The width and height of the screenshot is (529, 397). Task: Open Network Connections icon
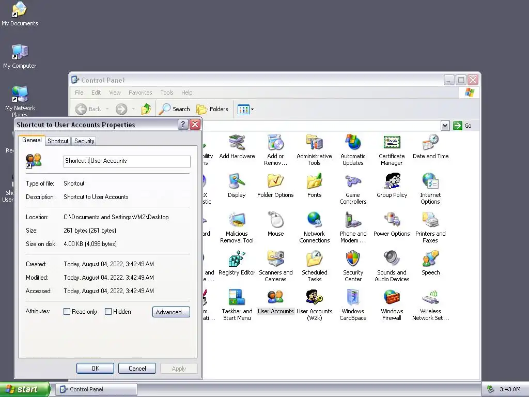tap(314, 227)
